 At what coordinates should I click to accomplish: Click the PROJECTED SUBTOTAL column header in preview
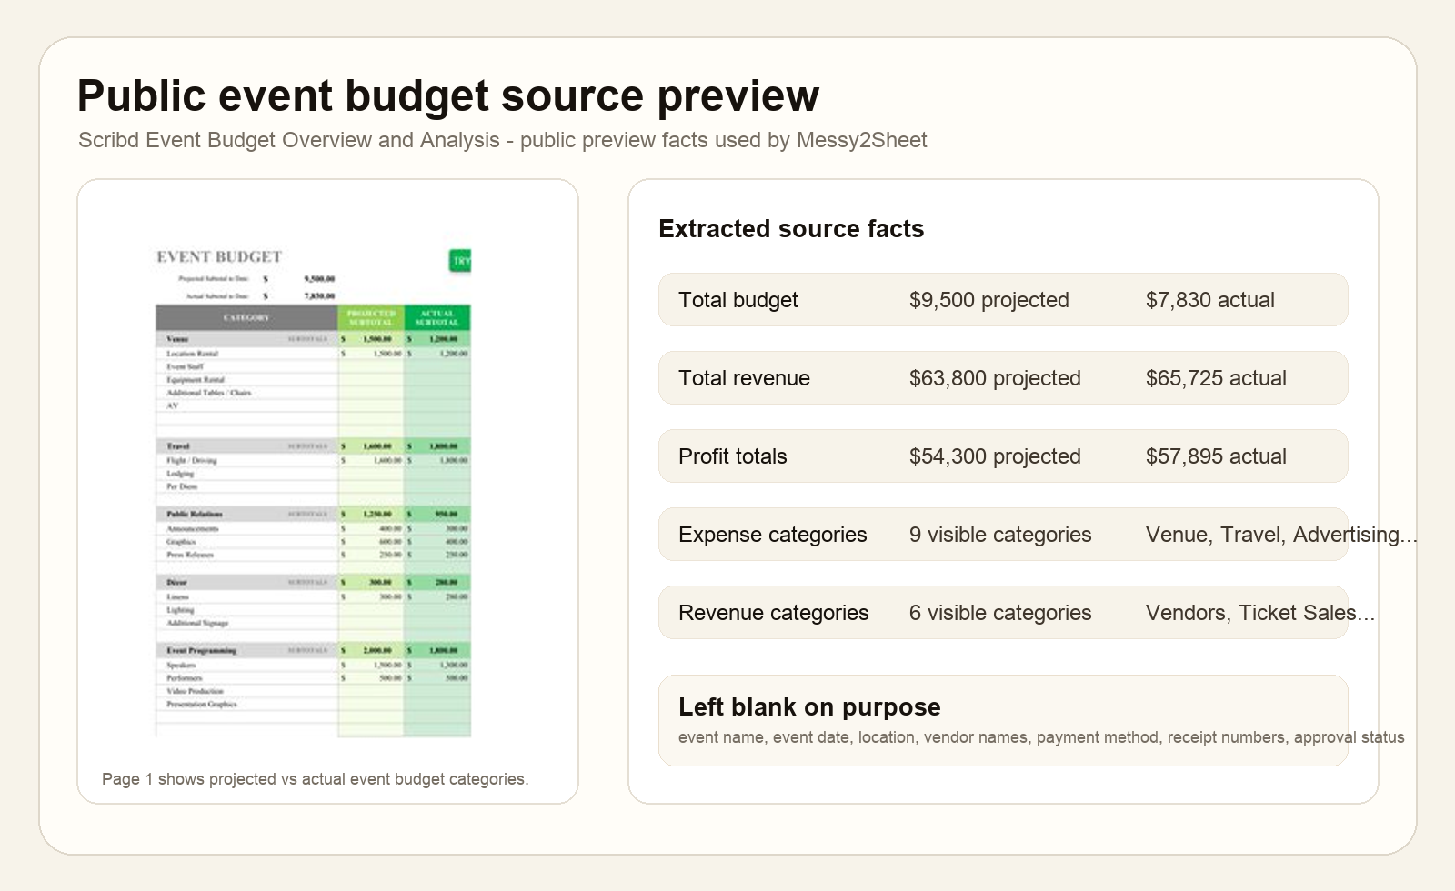point(371,317)
